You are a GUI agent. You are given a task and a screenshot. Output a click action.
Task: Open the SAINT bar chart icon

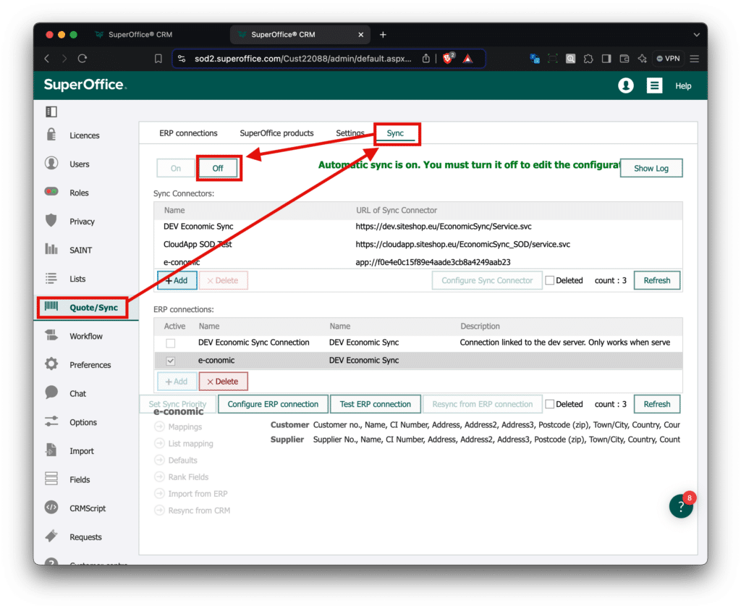click(51, 248)
